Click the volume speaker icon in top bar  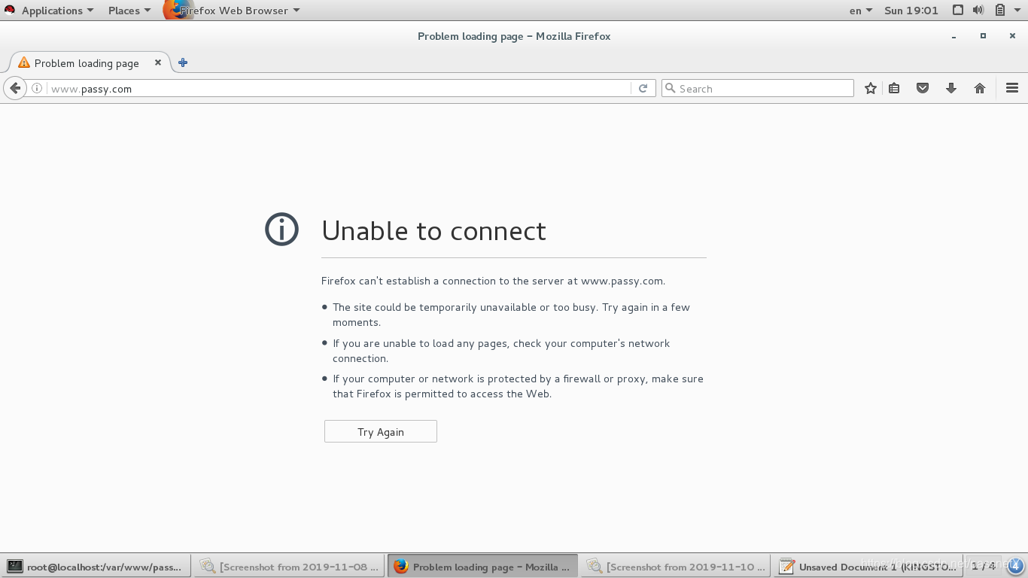[978, 11]
